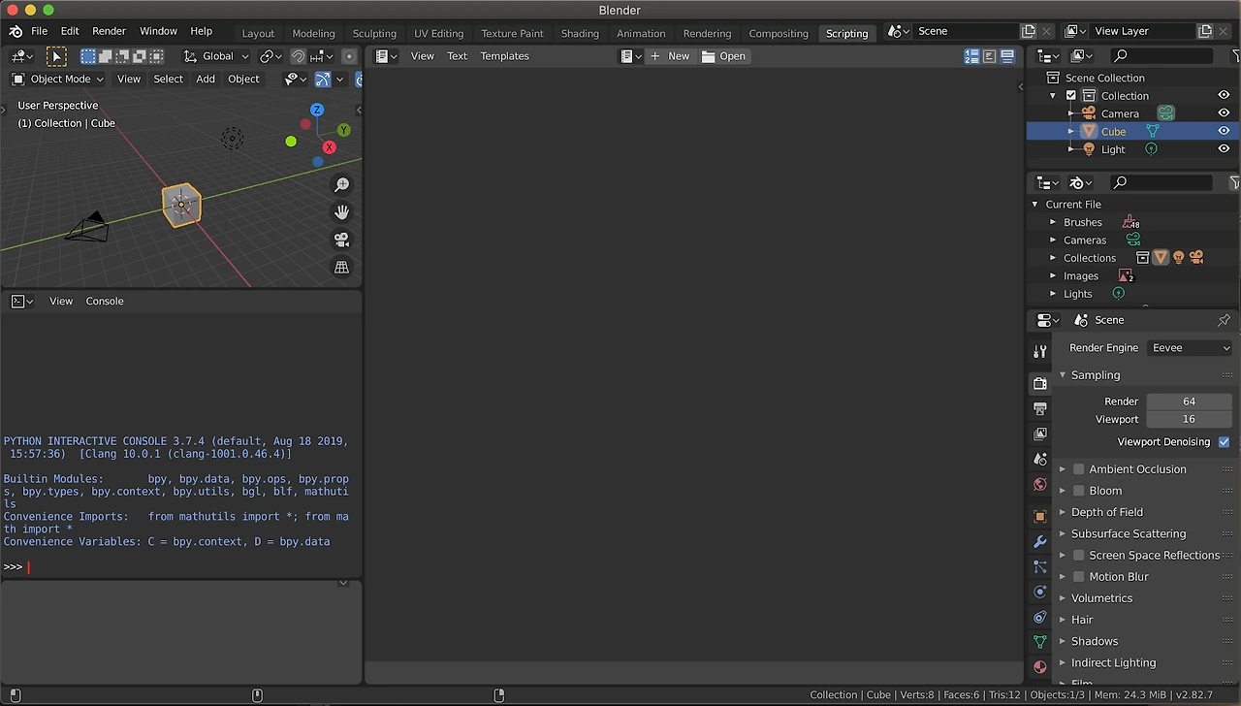Hide the Camera using its eye icon
Screen dimensions: 1241x706
[1224, 113]
